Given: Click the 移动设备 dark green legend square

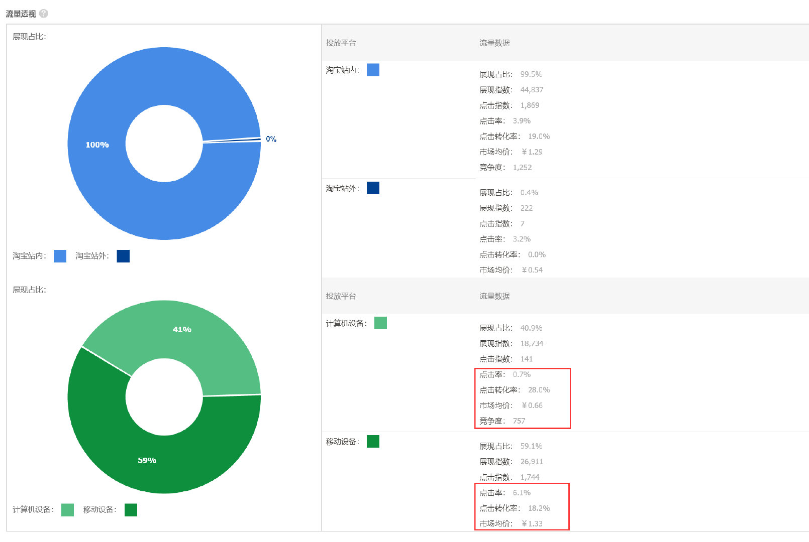Looking at the screenshot, I should pos(131,510).
